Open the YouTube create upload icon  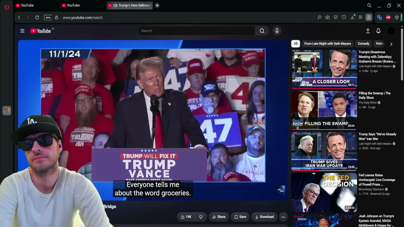coord(368,31)
